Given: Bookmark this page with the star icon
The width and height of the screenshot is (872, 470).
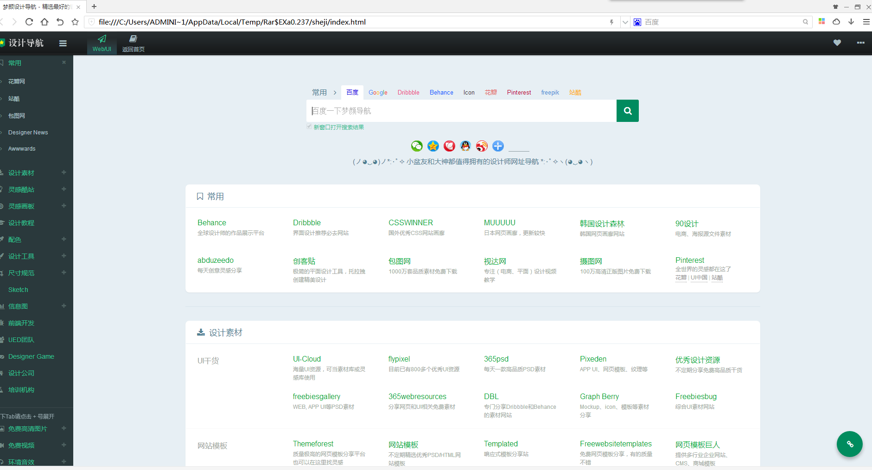Looking at the screenshot, I should (75, 22).
